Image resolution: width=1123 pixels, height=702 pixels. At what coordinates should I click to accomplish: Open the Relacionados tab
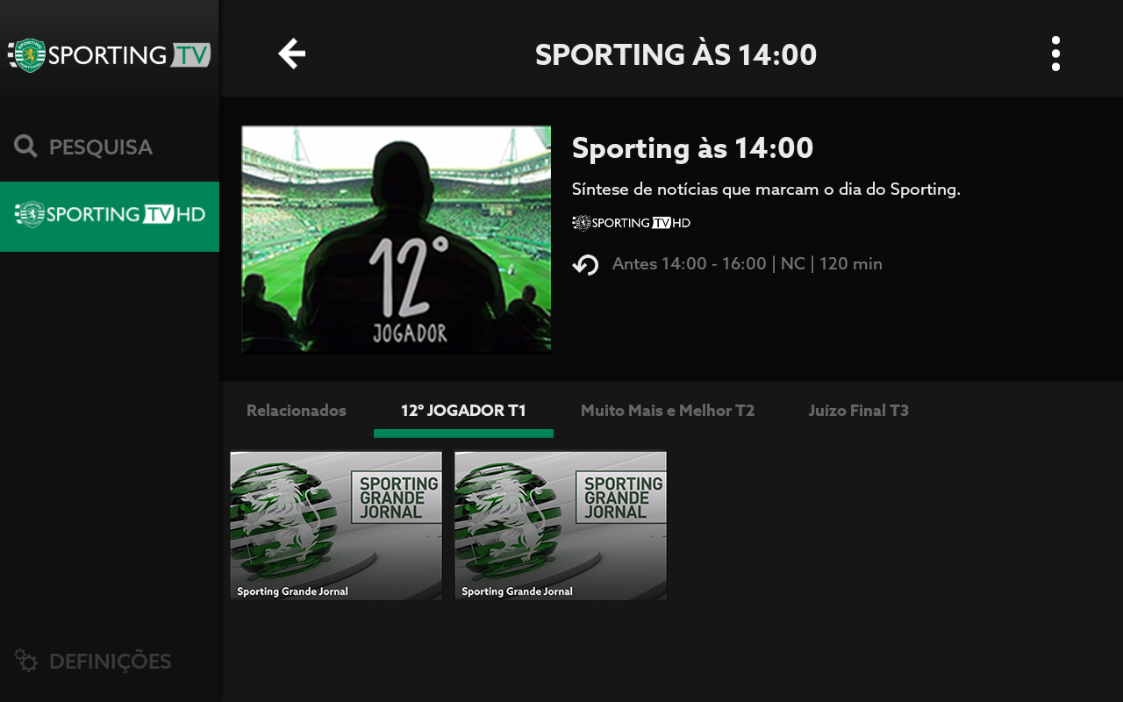pos(297,411)
